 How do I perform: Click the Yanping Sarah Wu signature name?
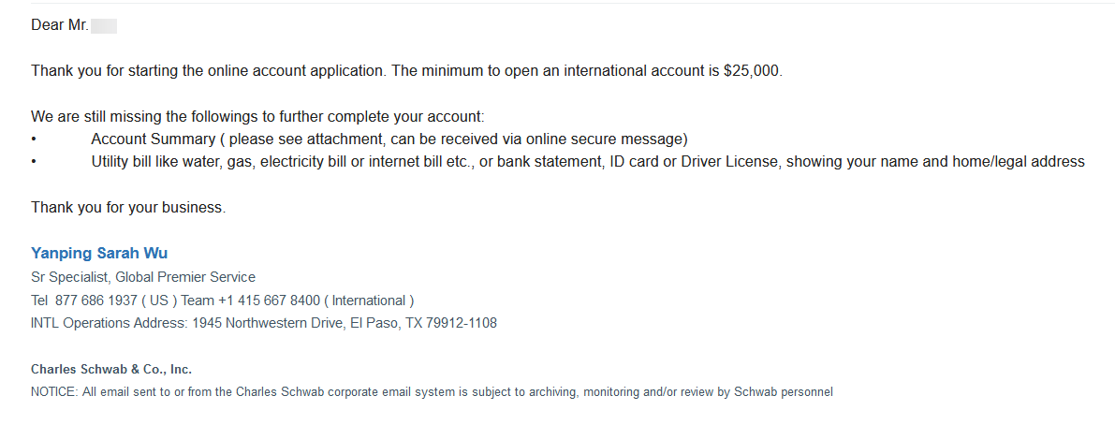tap(99, 253)
